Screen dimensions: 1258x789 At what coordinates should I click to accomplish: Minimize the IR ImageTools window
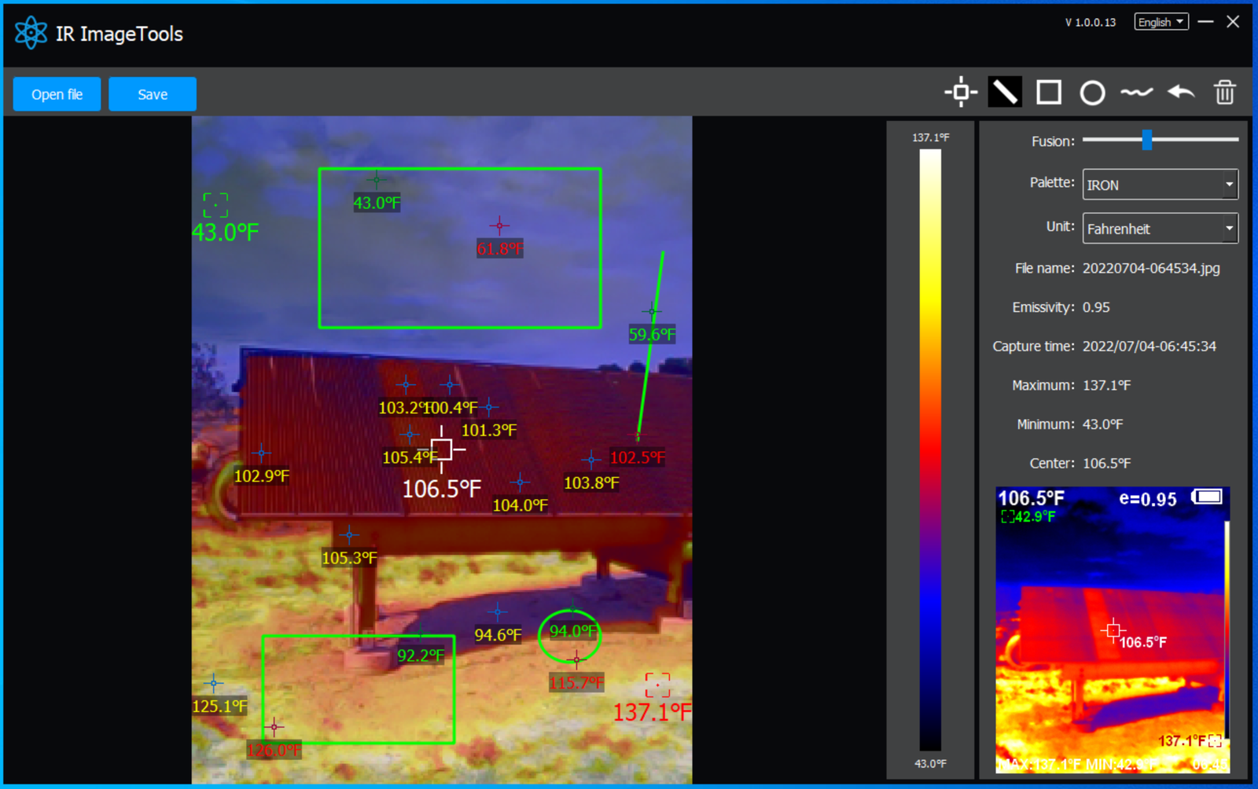(1205, 22)
